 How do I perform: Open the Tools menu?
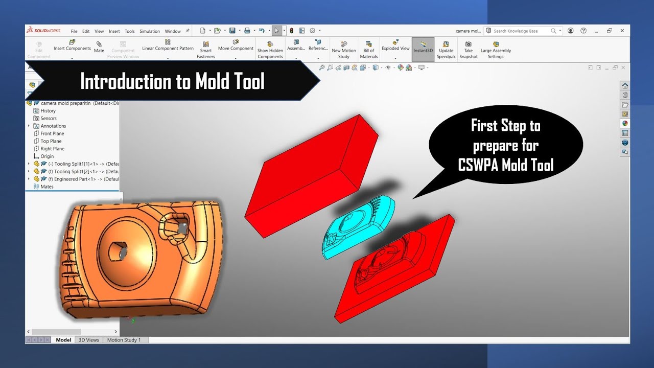click(x=130, y=31)
